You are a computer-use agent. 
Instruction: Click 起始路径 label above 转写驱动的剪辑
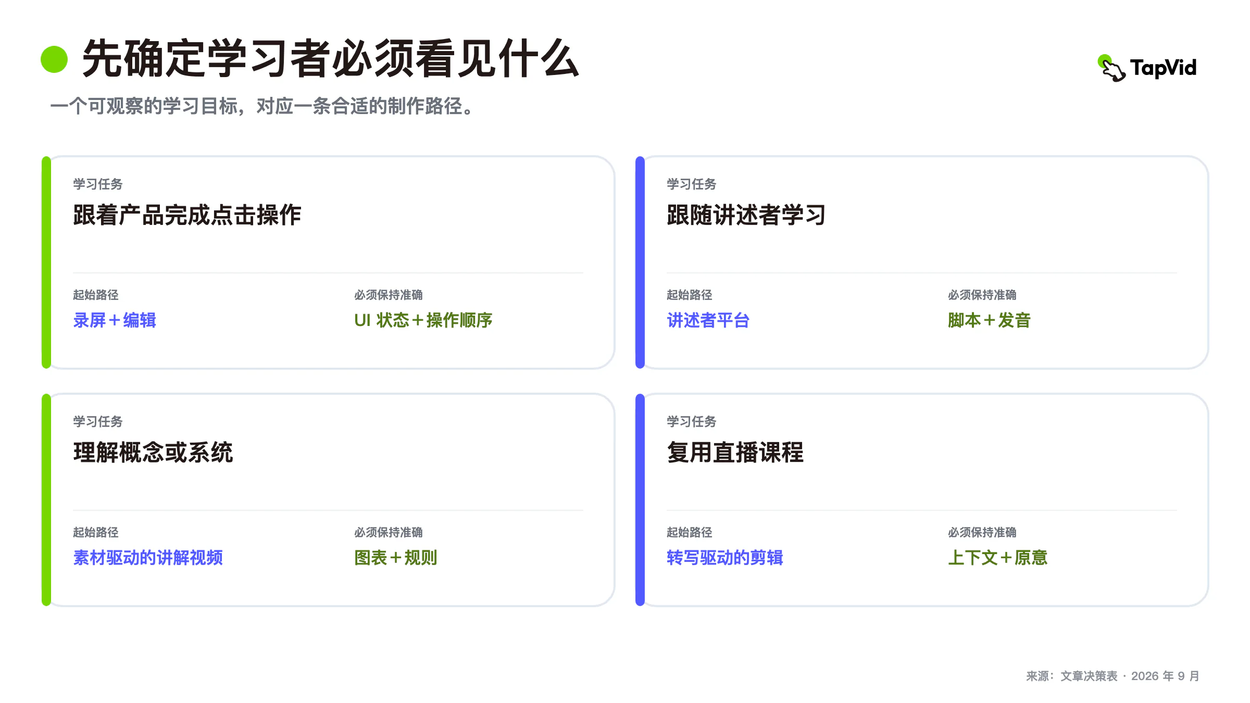(690, 532)
